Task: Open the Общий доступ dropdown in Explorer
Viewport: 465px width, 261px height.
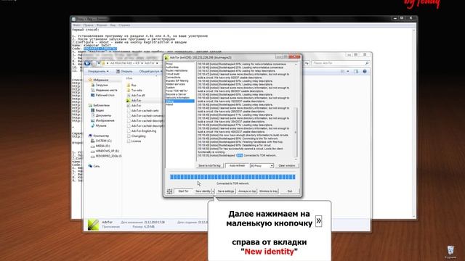Action: (150, 71)
